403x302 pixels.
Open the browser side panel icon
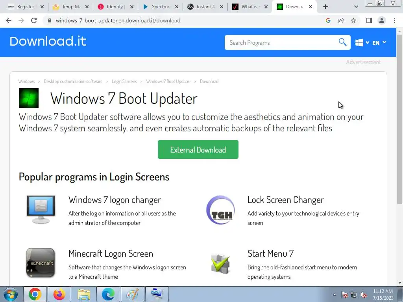point(369,20)
